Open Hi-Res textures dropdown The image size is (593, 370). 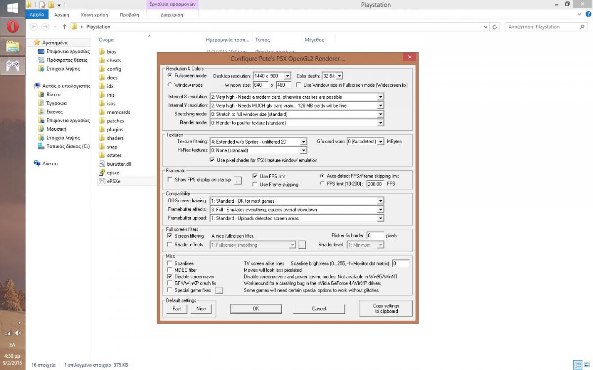click(x=304, y=150)
